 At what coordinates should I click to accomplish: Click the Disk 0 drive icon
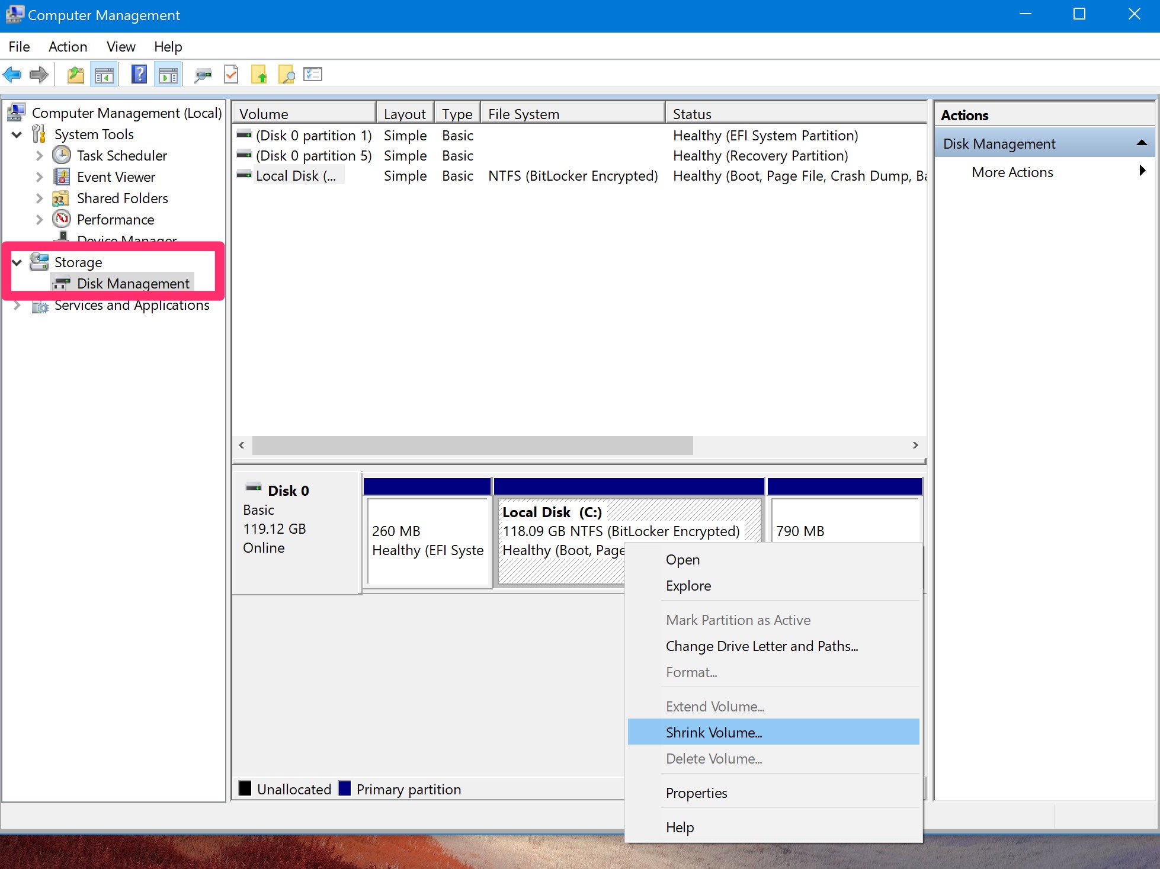click(x=254, y=488)
